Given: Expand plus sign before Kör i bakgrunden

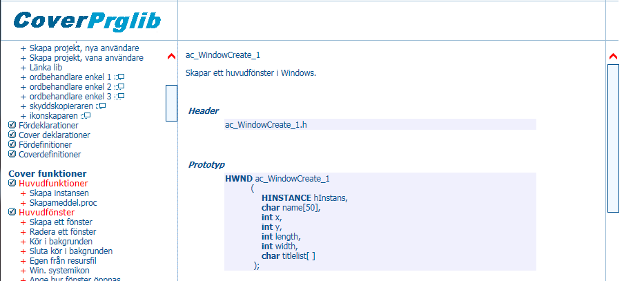Looking at the screenshot, I should 23,242.
